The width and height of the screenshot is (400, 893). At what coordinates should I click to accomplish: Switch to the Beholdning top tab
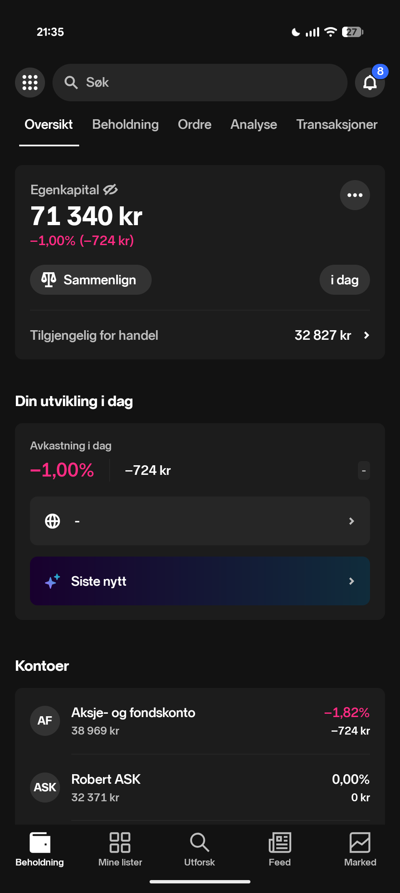pyautogui.click(x=125, y=124)
